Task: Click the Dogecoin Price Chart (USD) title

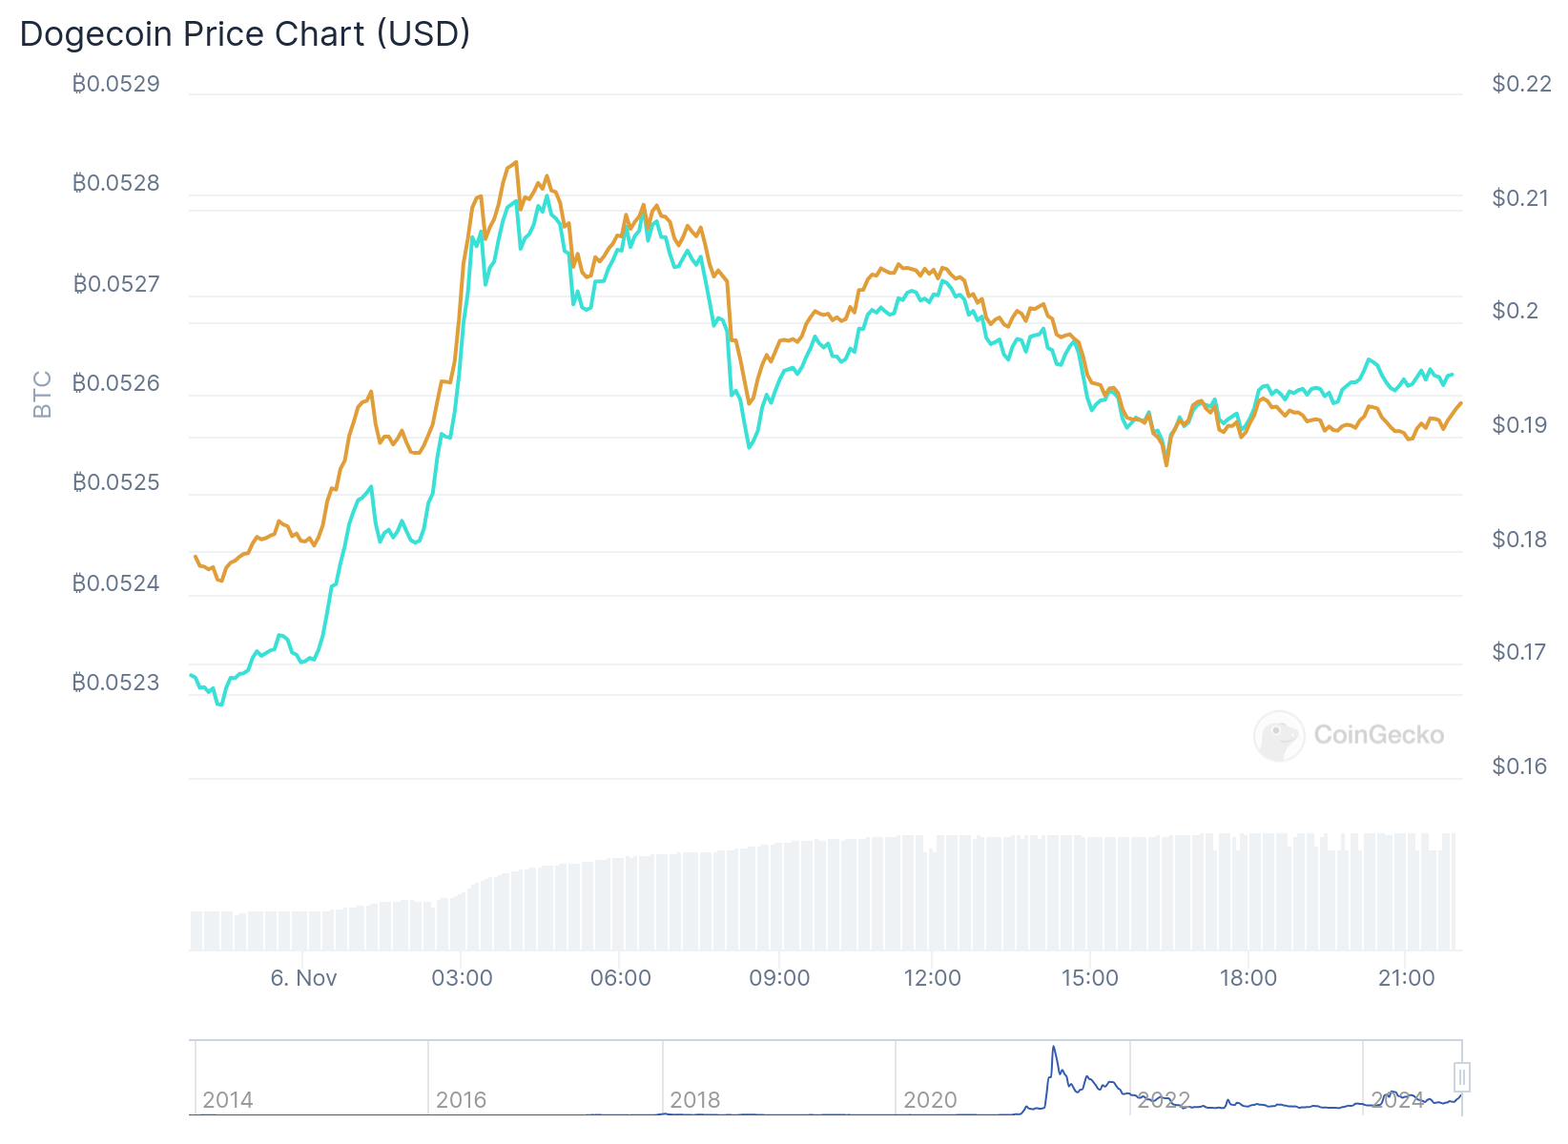Action: point(245,33)
